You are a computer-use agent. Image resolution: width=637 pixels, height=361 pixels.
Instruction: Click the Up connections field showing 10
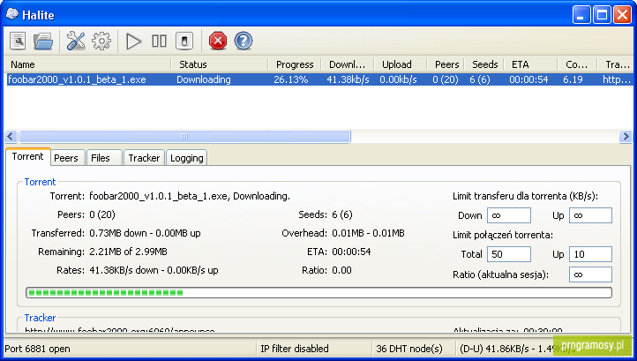pos(591,254)
